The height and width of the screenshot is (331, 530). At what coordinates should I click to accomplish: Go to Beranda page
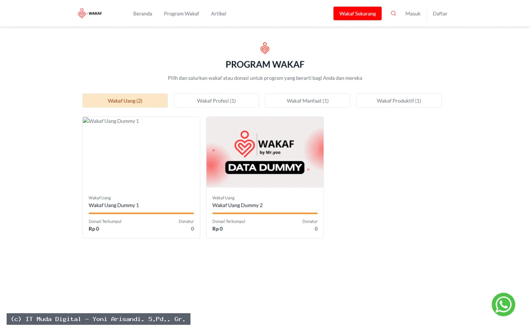(142, 14)
